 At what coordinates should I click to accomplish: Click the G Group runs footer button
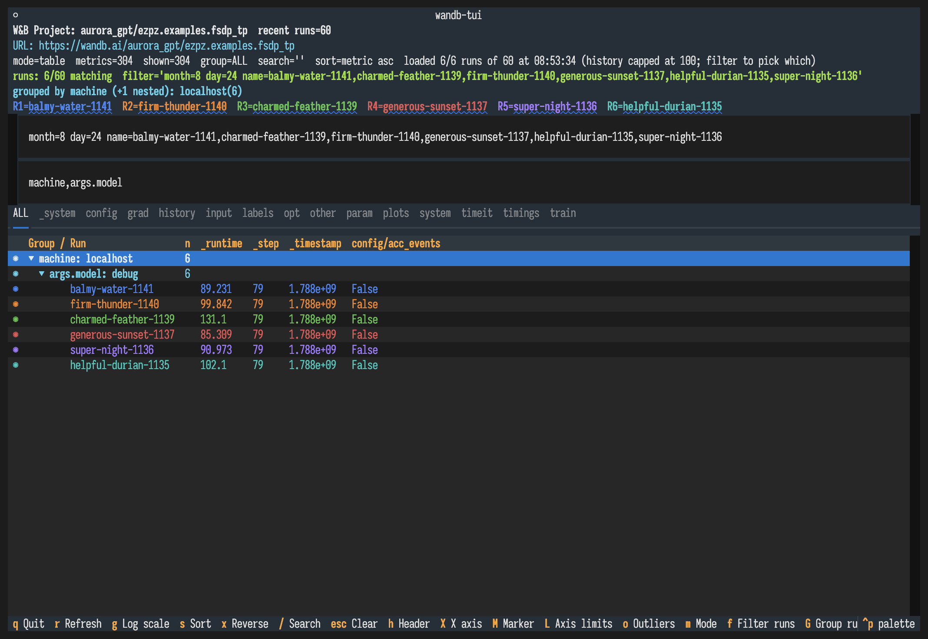[831, 624]
